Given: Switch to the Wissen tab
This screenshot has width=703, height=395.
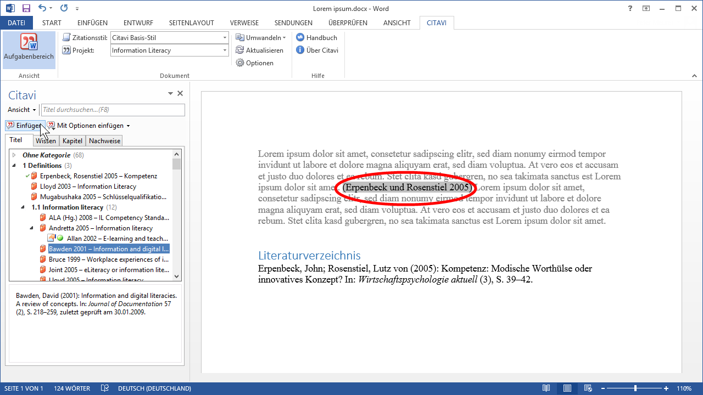Looking at the screenshot, I should pyautogui.click(x=45, y=141).
